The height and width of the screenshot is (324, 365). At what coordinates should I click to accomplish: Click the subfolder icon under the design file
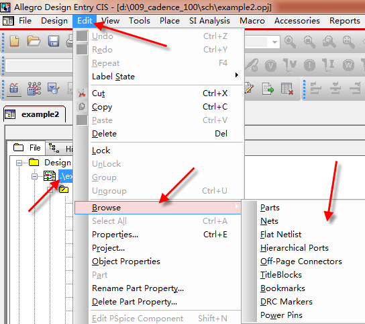coord(64,189)
